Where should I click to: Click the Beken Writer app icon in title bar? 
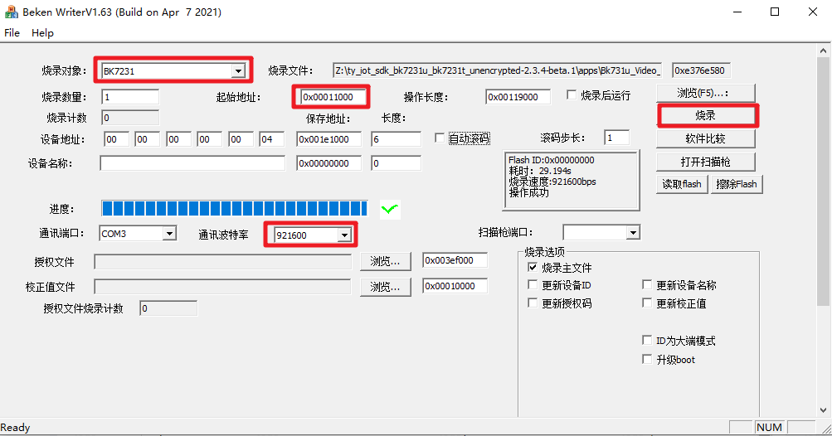pos(11,12)
